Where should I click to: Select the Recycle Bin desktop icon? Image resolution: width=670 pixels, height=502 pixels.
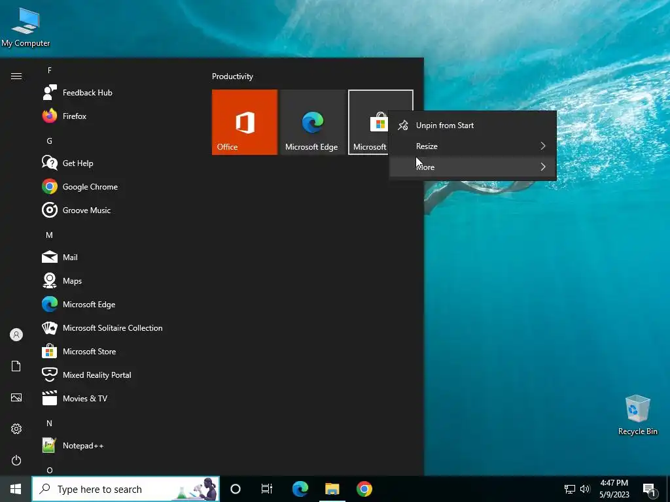637,415
